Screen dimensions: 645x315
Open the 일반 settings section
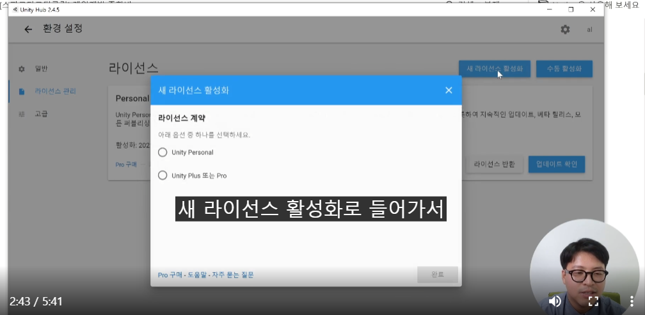pos(41,69)
